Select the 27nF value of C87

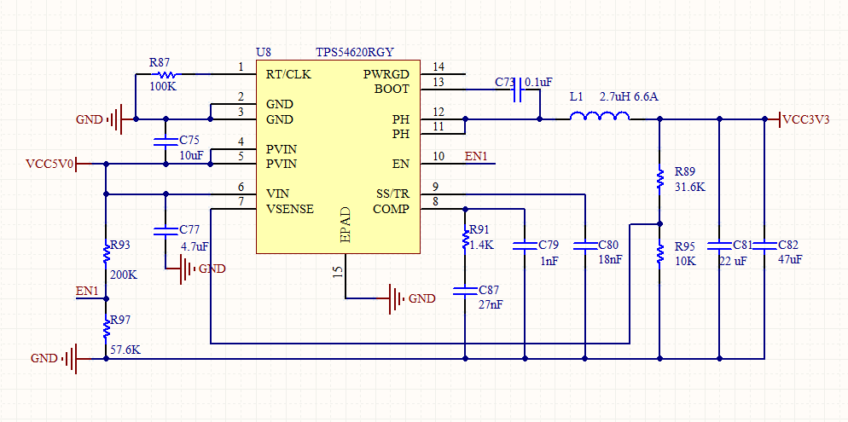491,304
